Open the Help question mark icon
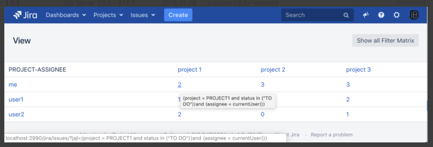Image resolution: width=433 pixels, height=147 pixels. 381,15
